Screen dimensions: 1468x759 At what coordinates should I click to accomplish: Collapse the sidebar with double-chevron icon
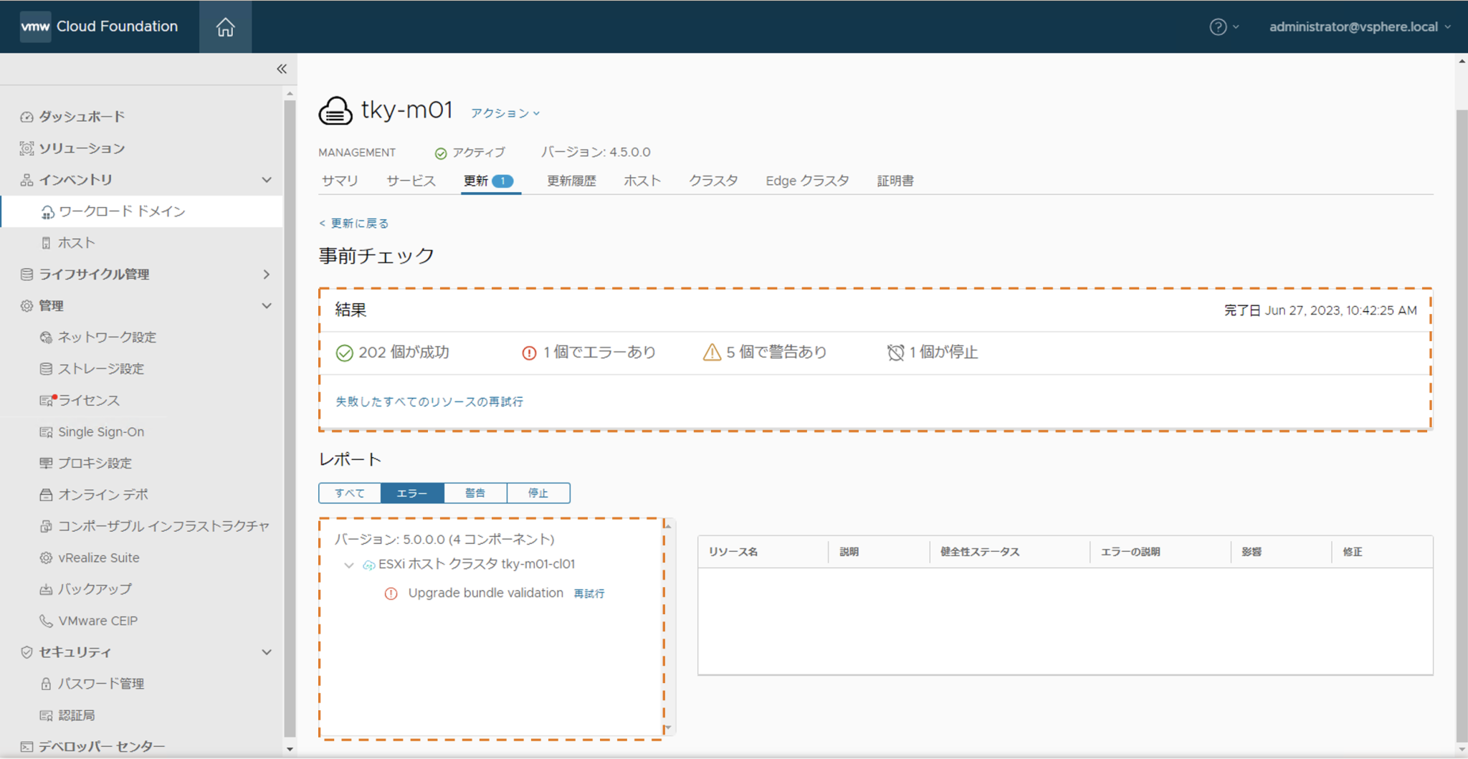point(282,69)
